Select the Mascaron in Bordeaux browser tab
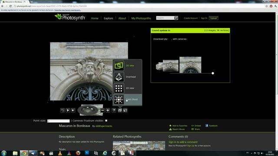 pyautogui.click(x=15, y=2)
